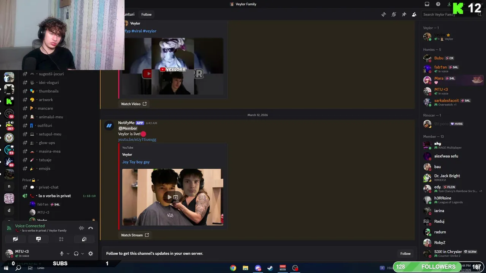Toggle channel notification mute bell icon

[x=394, y=14]
